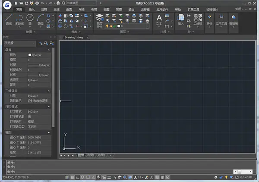This screenshot has width=259, height=182.
Task: Click white layer color swatch in layer dropdown
Action: tap(119, 26)
